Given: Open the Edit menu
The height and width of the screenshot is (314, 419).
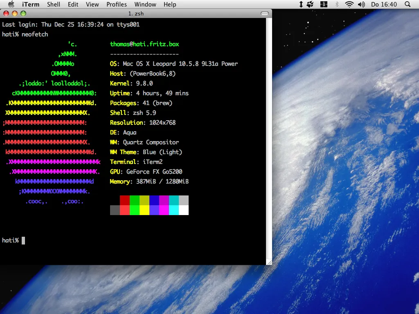Looking at the screenshot, I should pyautogui.click(x=73, y=4).
